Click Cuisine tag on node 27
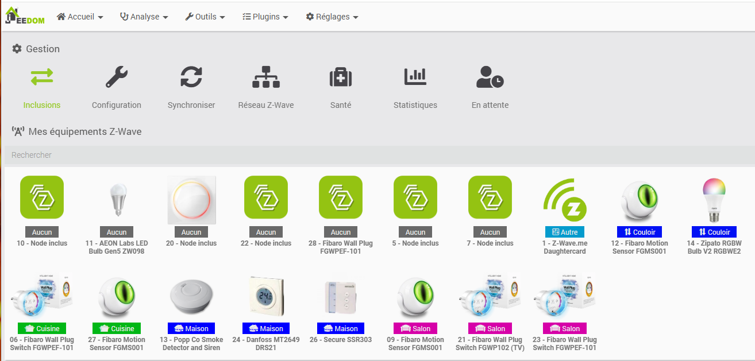The width and height of the screenshot is (755, 361). [117, 328]
